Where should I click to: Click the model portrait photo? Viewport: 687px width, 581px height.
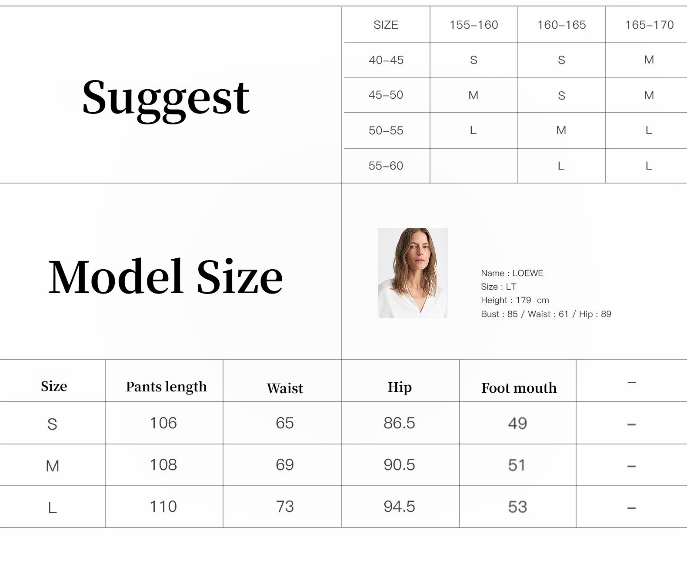(413, 273)
